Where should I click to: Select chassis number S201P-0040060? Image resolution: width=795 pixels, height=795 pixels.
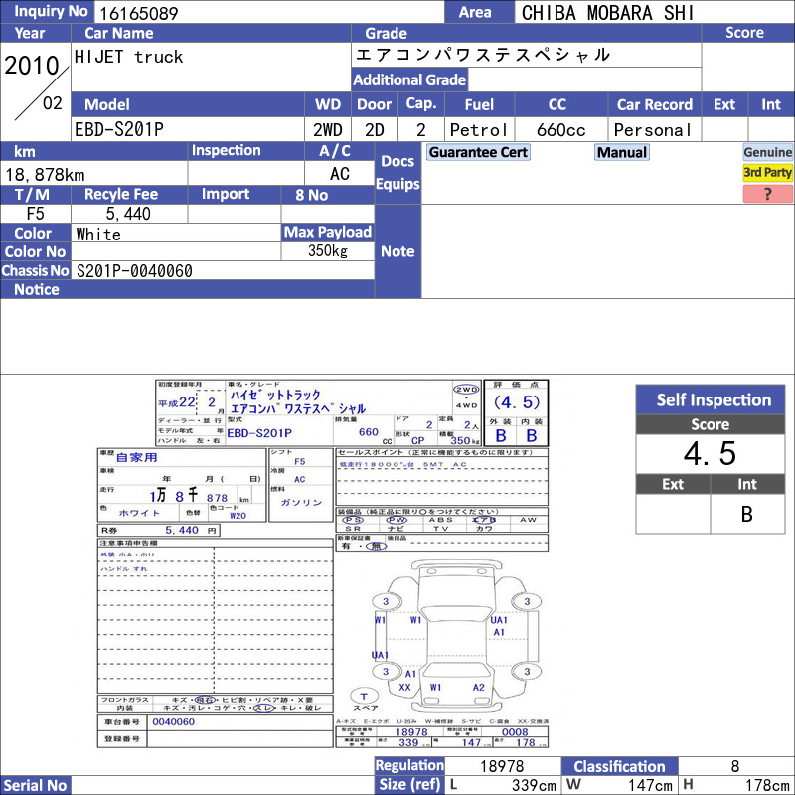[x=134, y=270]
